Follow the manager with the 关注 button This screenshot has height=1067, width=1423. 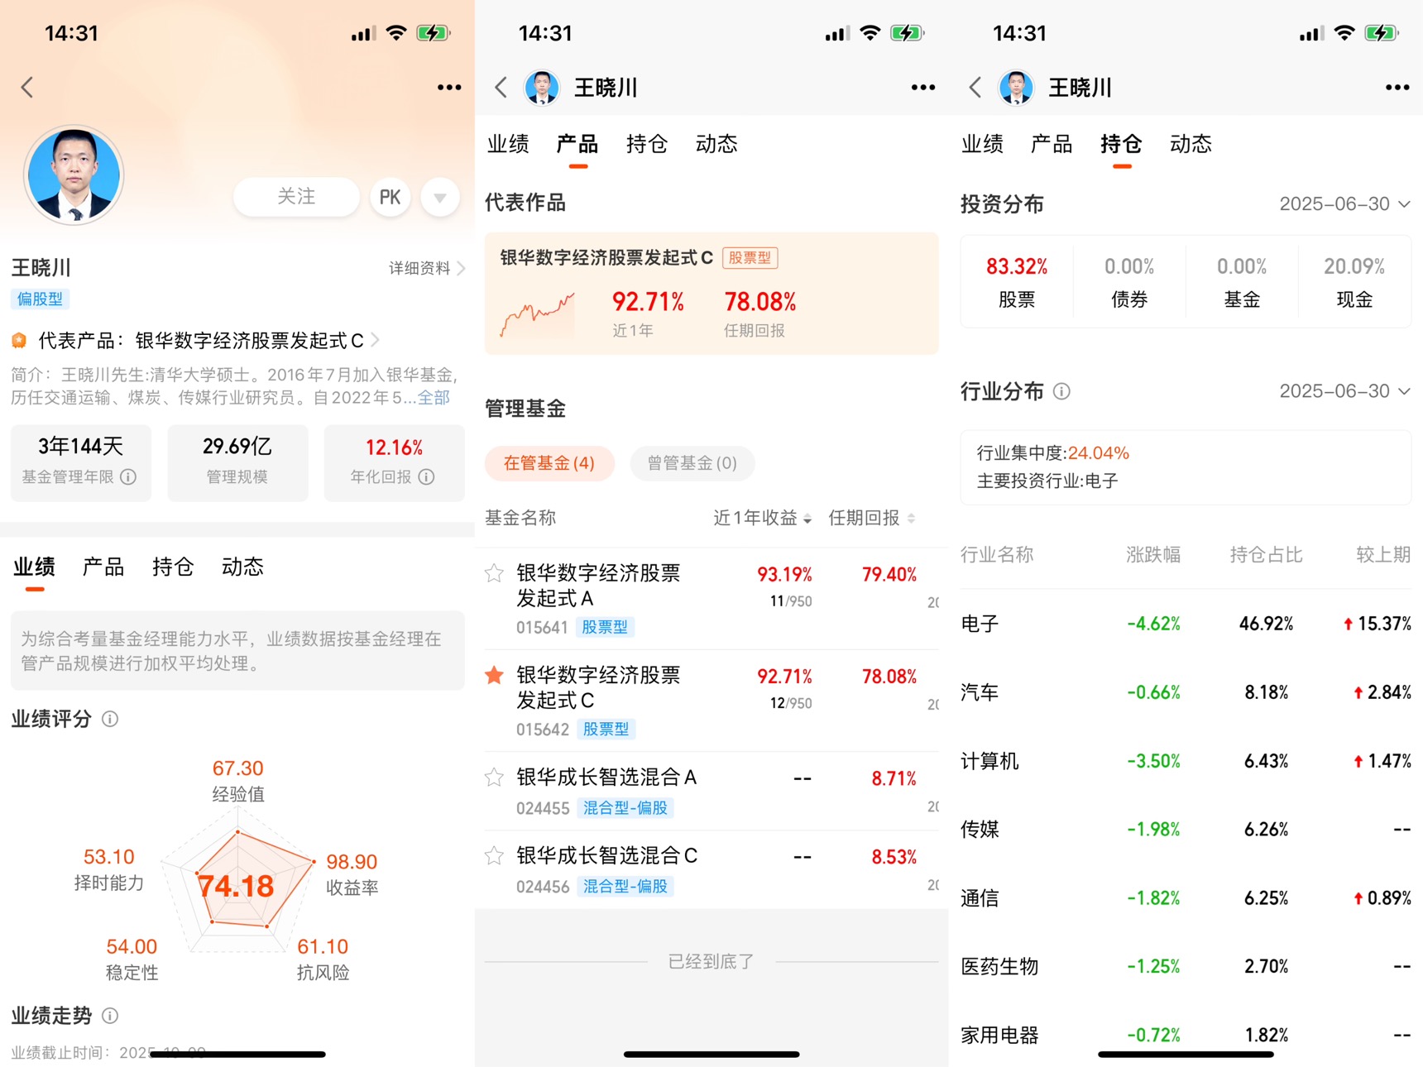coord(296,197)
